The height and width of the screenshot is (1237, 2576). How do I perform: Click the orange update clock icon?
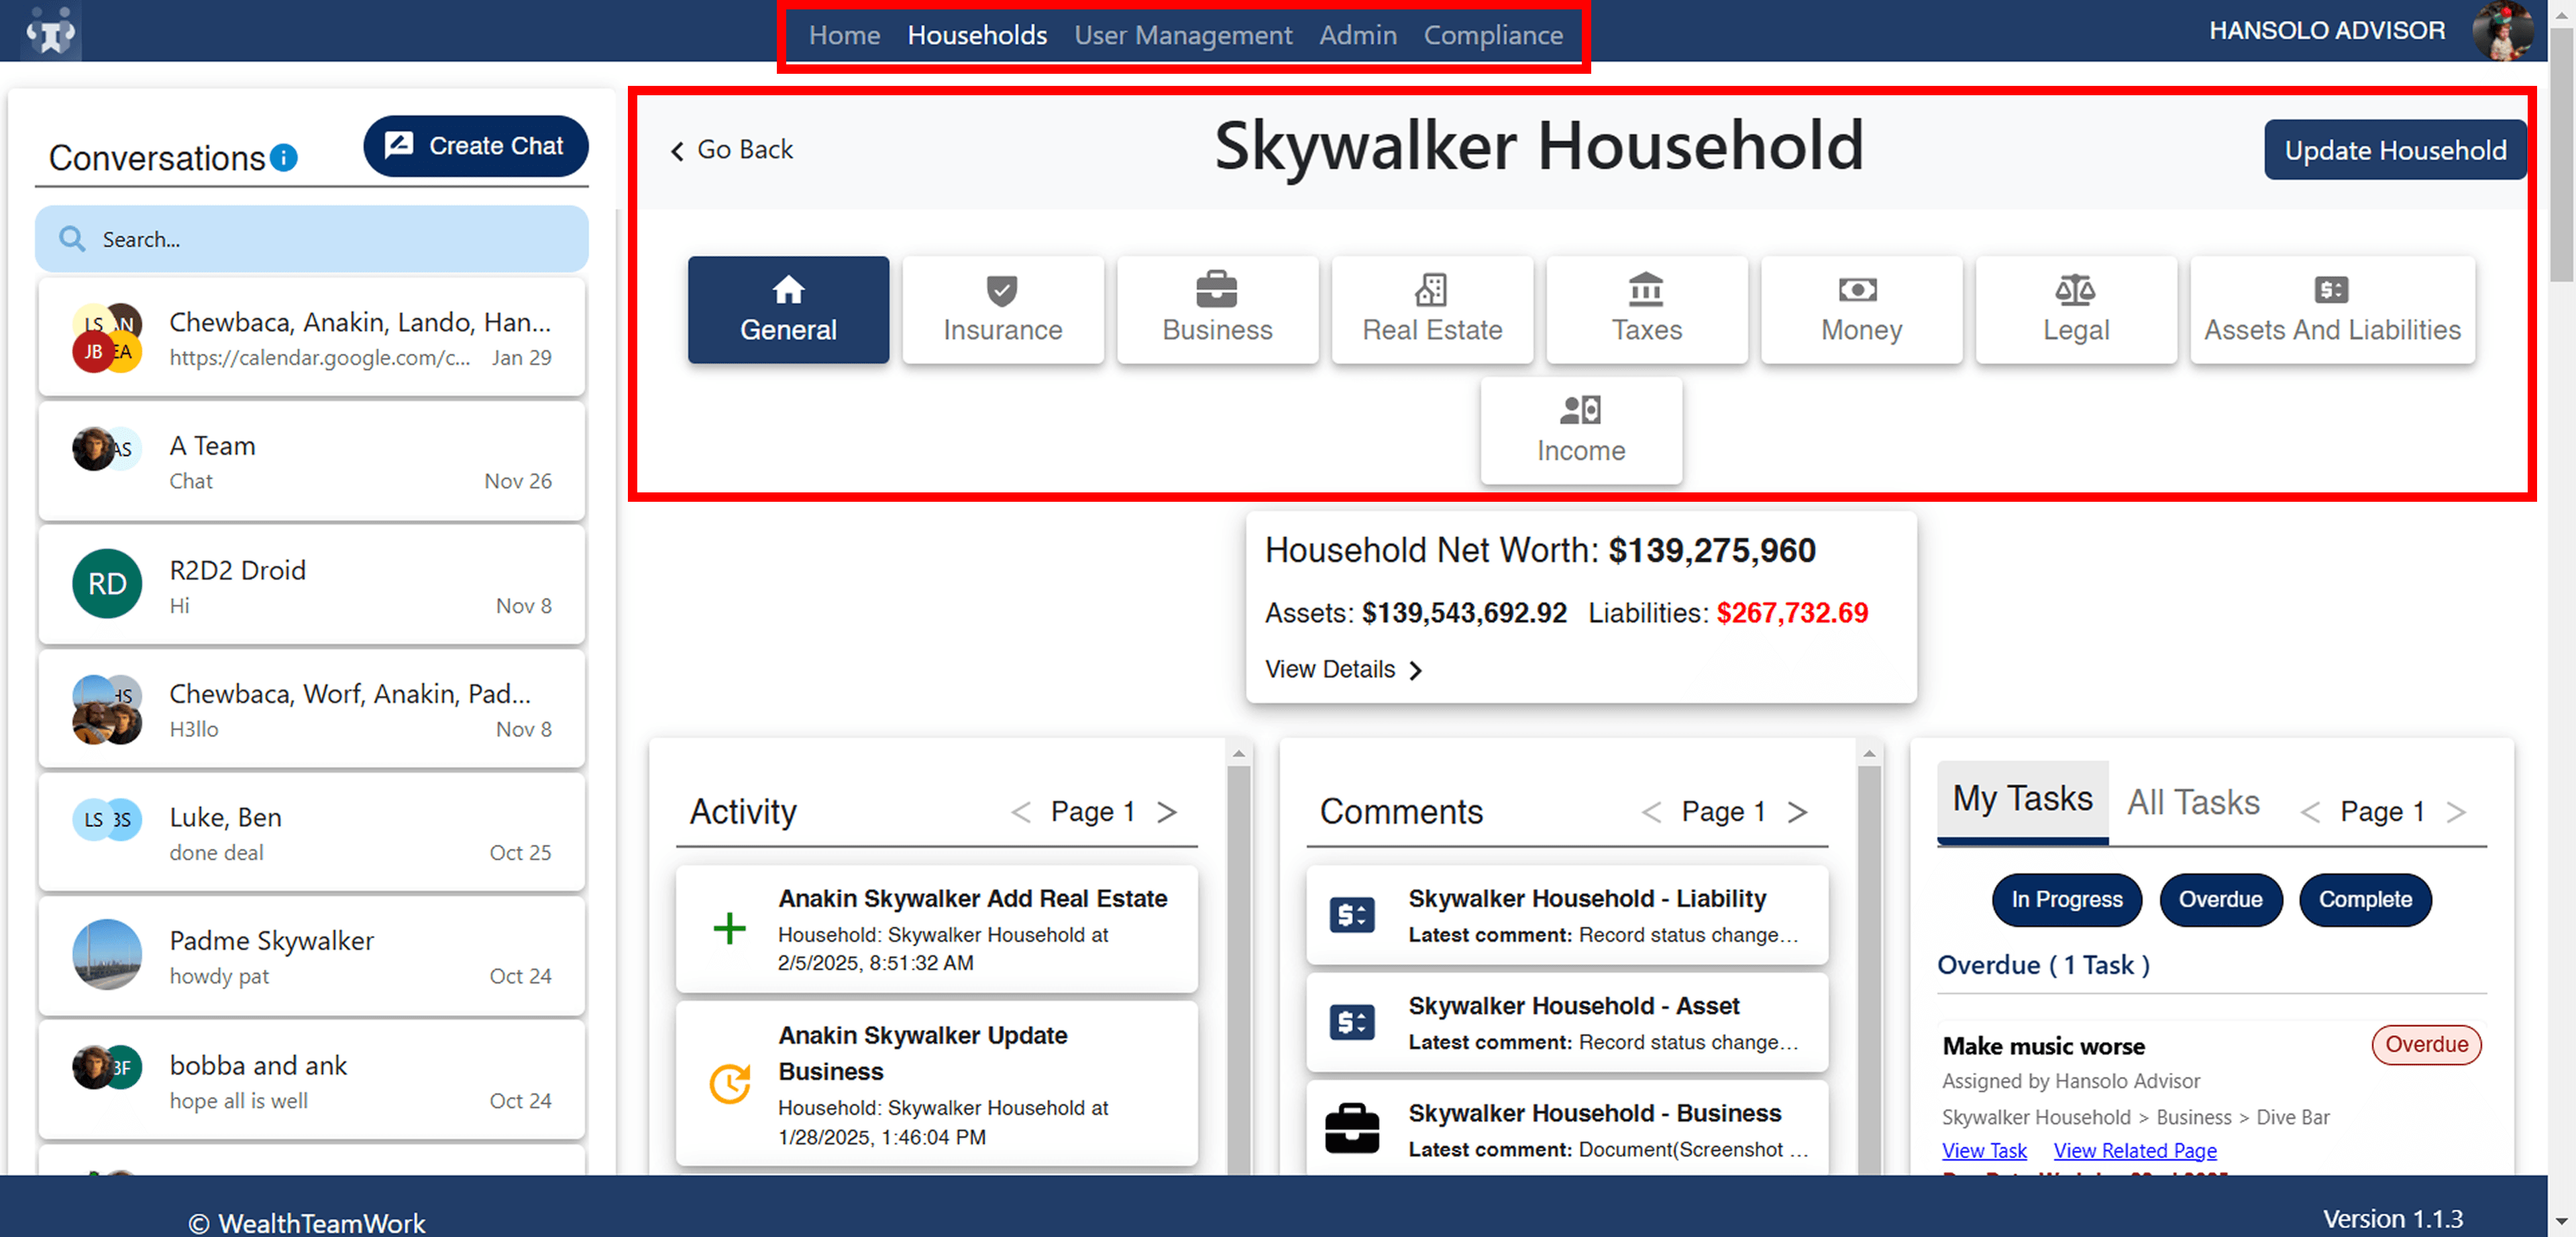729,1084
